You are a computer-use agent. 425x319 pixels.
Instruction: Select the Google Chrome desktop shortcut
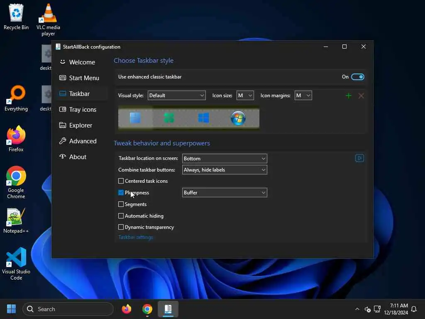tap(16, 182)
